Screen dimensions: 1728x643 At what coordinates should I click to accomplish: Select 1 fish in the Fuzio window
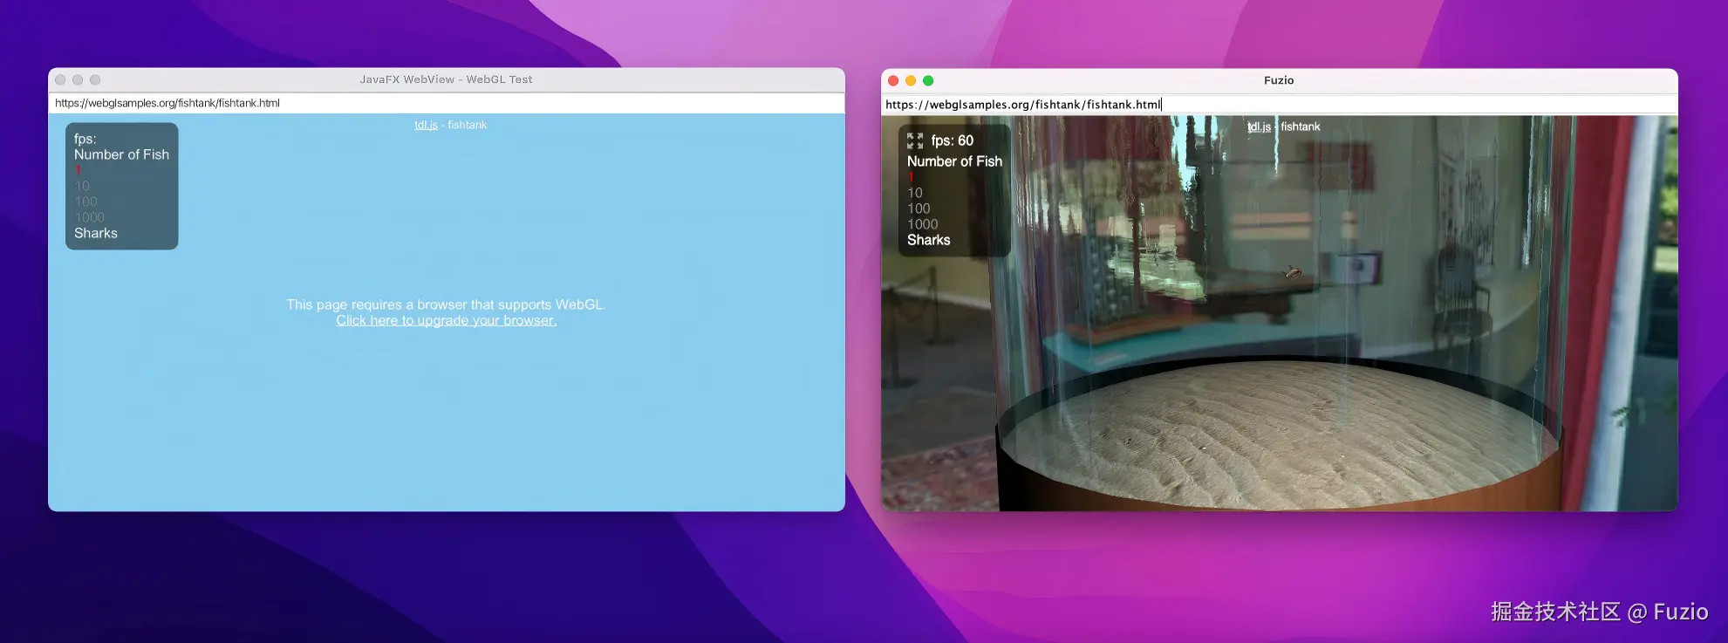click(911, 177)
